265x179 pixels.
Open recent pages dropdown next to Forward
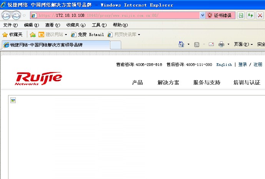[x=24, y=15]
